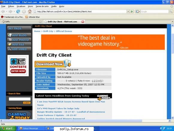Click the ADD PHOTO sidebar button
The height and width of the screenshot is (131, 174).
tap(19, 40)
